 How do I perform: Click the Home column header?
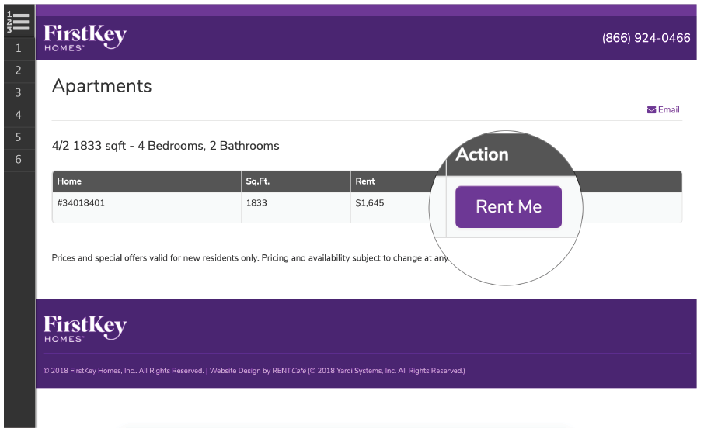pos(69,181)
